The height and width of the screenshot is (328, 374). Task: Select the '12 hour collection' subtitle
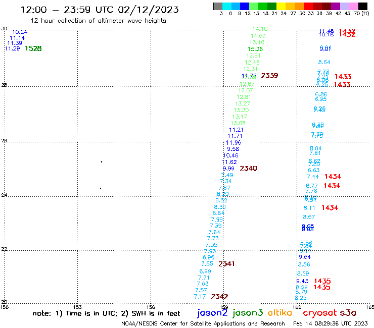pyautogui.click(x=98, y=21)
